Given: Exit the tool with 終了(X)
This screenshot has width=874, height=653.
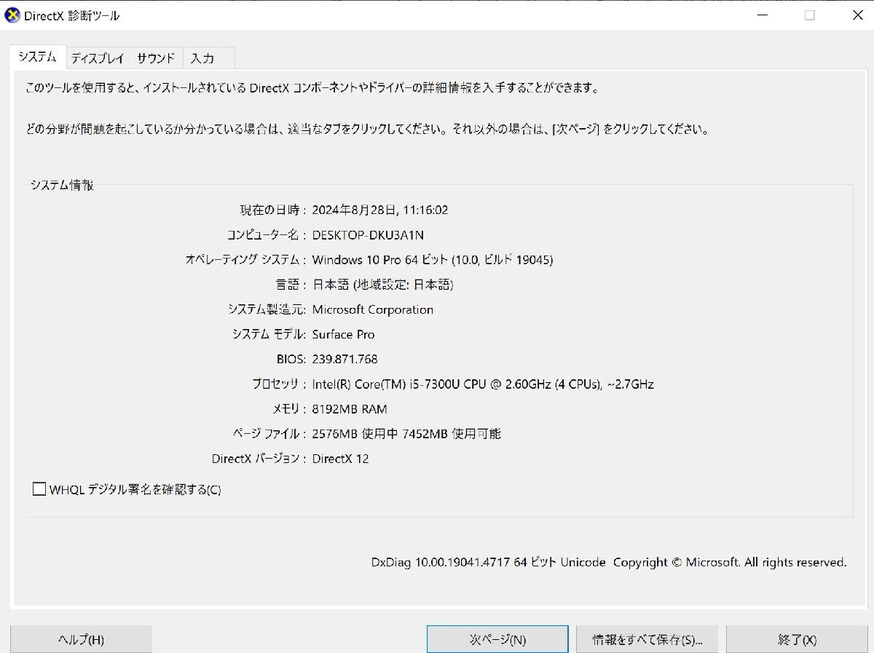Looking at the screenshot, I should 797,639.
